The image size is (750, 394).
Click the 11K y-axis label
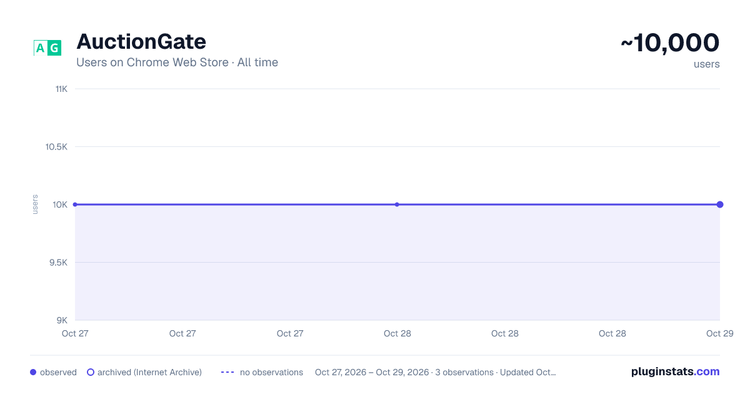click(x=61, y=89)
